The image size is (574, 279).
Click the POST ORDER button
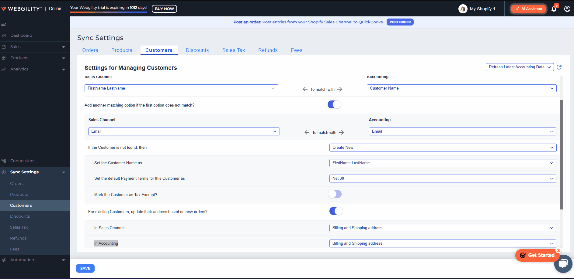pyautogui.click(x=400, y=22)
